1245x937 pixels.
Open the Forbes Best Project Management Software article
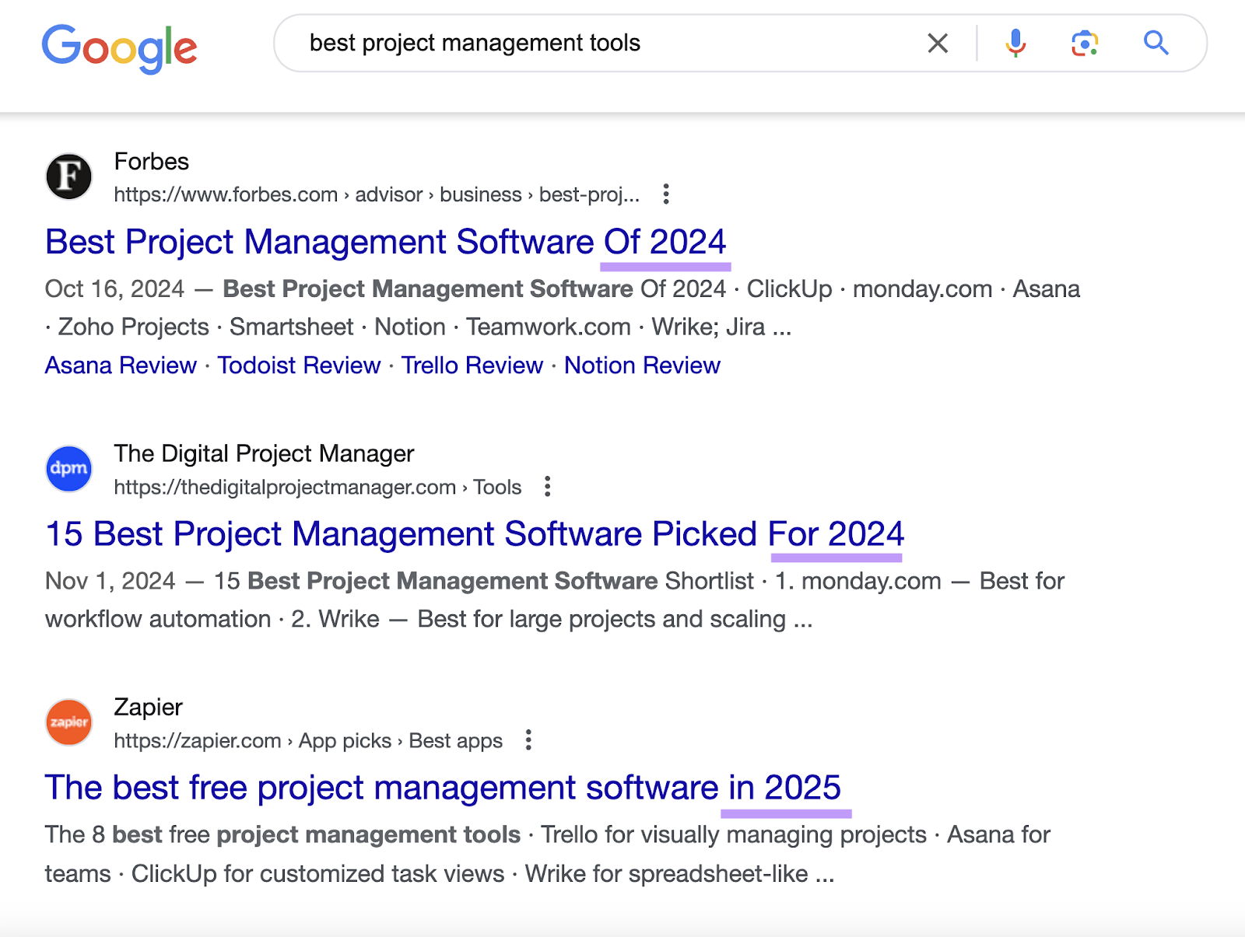(384, 242)
